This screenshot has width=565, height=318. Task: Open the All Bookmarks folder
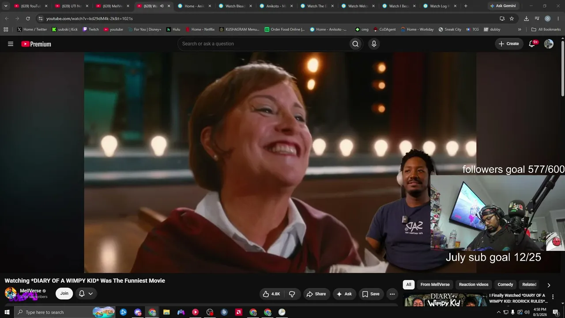tap(546, 30)
